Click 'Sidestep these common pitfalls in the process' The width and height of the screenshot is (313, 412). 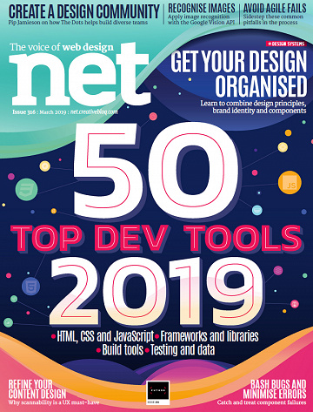pos(273,19)
